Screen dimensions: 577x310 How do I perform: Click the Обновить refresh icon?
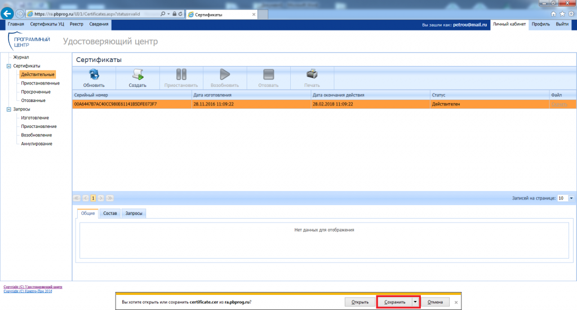[x=94, y=75]
